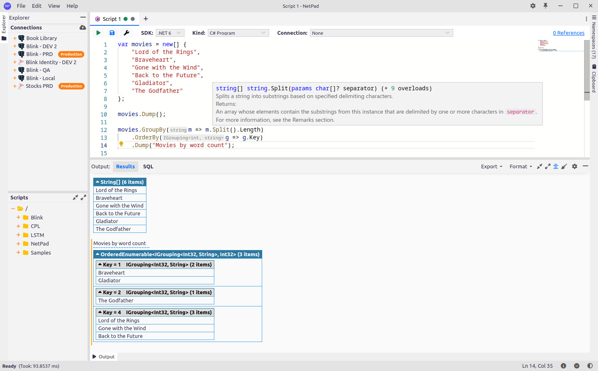The width and height of the screenshot is (598, 371).
Task: Toggle the light/dark theme in the status bar
Action: (590, 366)
